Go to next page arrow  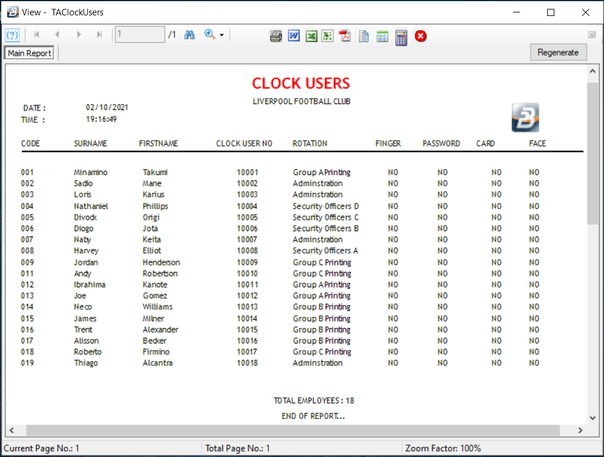click(x=79, y=35)
